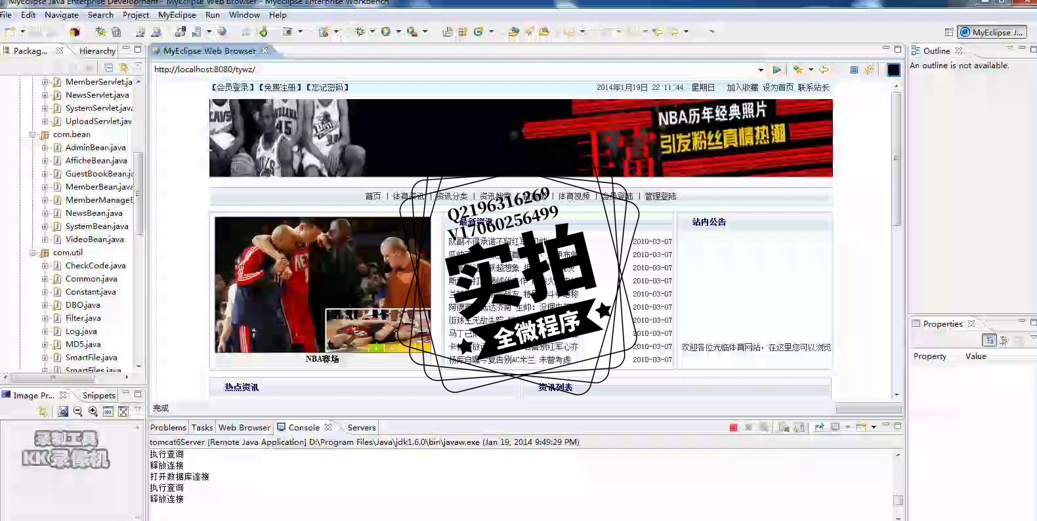Click the 【会员登录】 link at page top
The height and width of the screenshot is (521, 1037).
tap(232, 87)
